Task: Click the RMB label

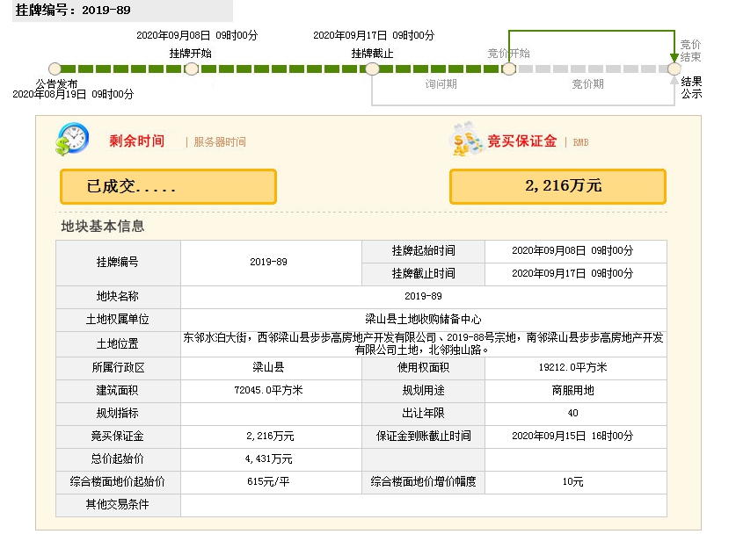Action: click(580, 142)
